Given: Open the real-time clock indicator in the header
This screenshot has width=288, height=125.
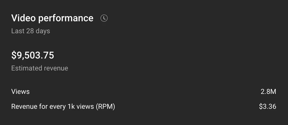Looking at the screenshot, I should pos(104,18).
